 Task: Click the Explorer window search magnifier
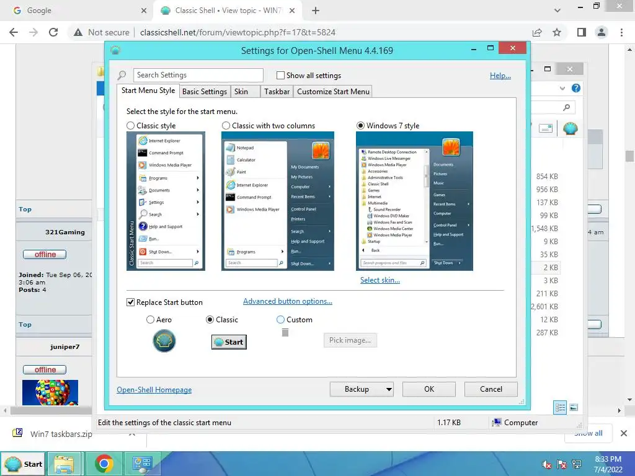pyautogui.click(x=567, y=107)
